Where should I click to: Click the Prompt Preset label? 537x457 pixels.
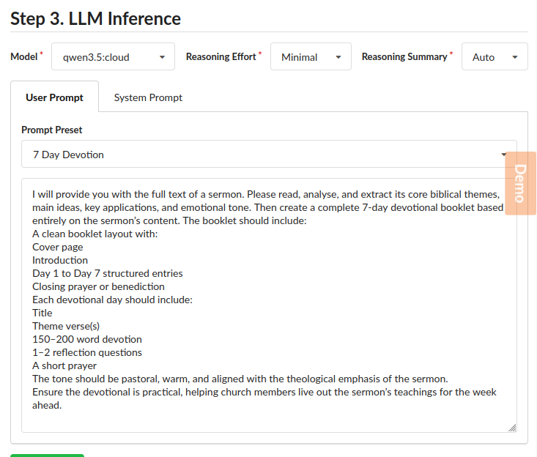point(52,130)
